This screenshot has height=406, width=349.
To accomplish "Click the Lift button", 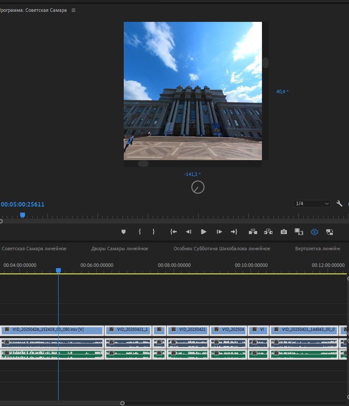I will [253, 231].
